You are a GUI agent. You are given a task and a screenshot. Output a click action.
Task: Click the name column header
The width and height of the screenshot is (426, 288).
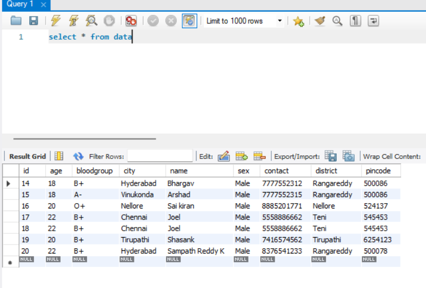tap(199, 171)
